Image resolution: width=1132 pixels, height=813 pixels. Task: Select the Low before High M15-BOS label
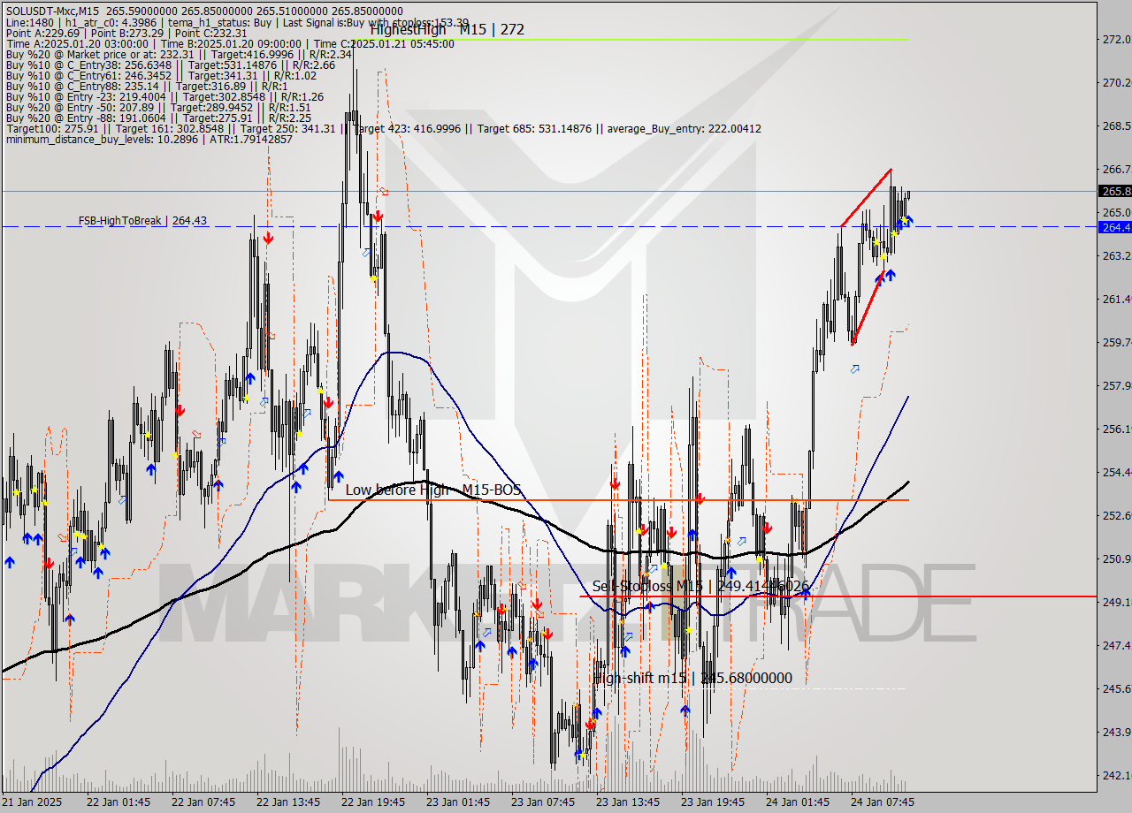(x=433, y=490)
